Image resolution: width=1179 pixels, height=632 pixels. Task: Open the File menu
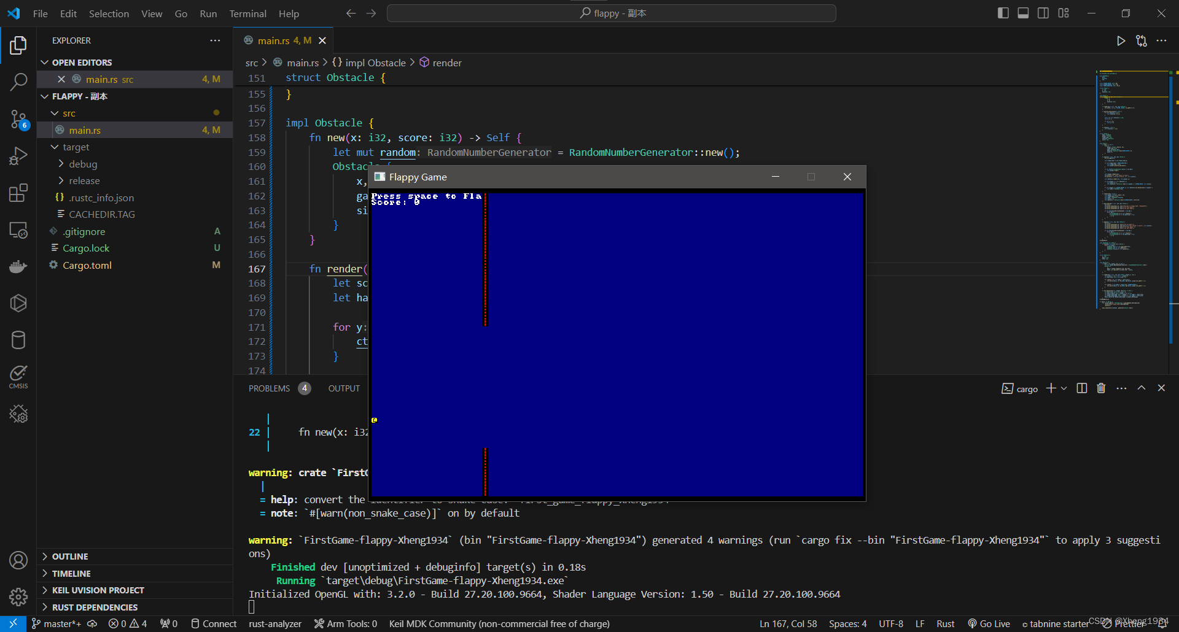pos(41,13)
